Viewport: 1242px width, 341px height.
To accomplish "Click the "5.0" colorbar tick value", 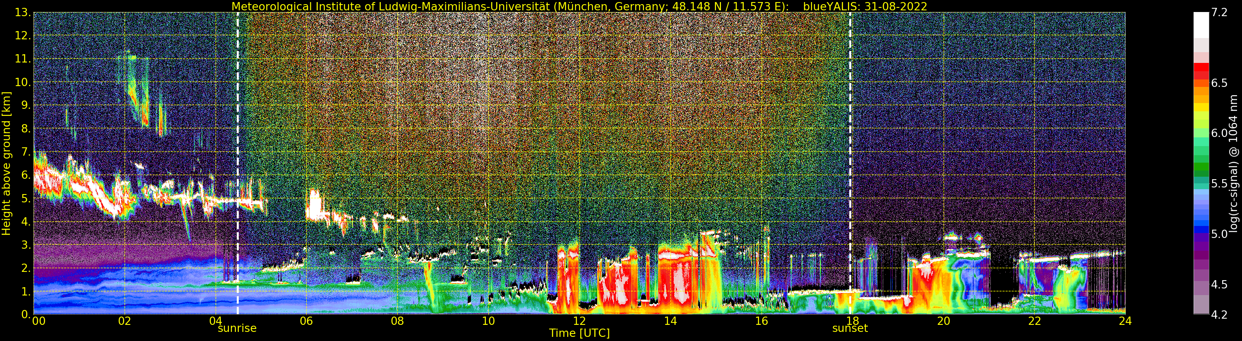I will pyautogui.click(x=1219, y=234).
